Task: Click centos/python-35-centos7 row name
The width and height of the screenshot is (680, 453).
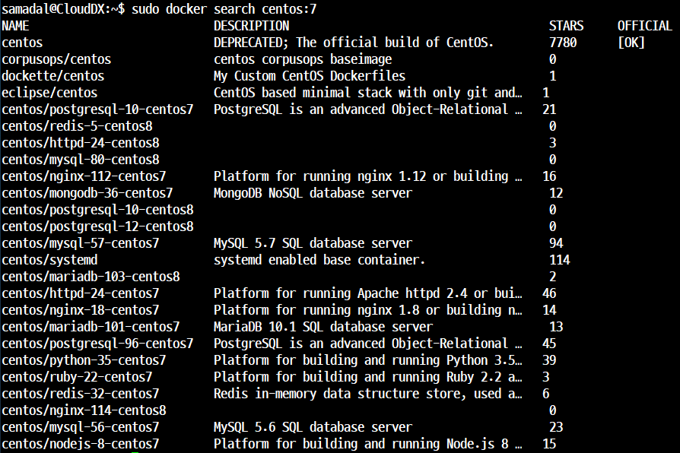Action: coord(84,360)
